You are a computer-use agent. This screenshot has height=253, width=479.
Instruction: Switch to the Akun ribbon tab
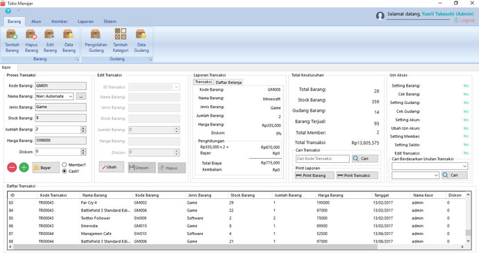[36, 21]
